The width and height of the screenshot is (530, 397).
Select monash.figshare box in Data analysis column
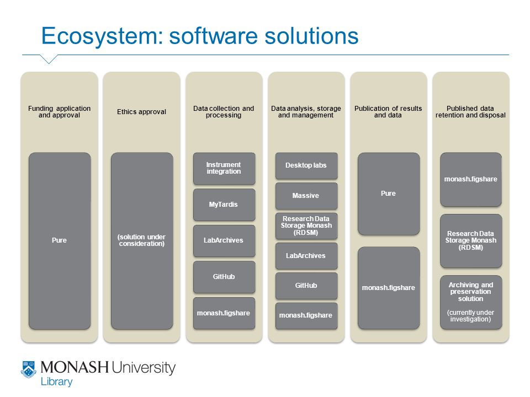[306, 315]
